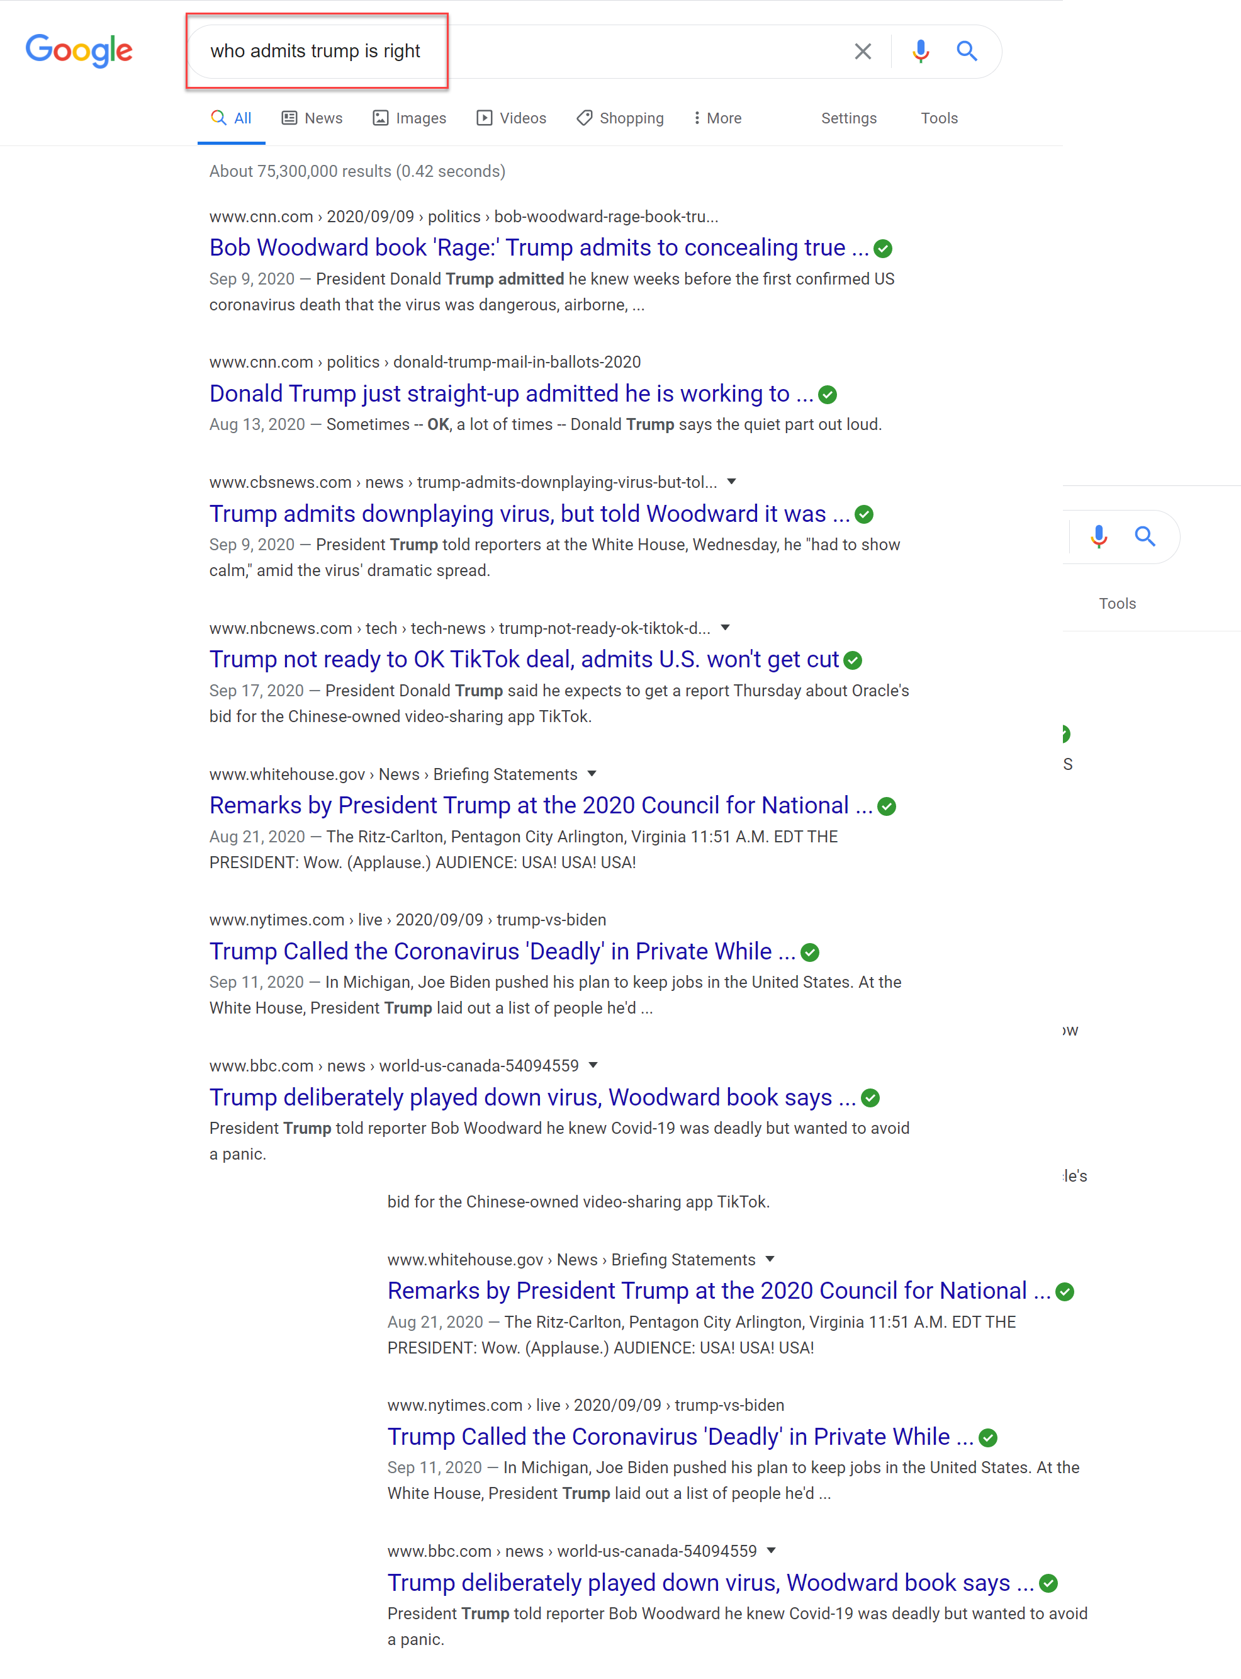Open the More search options menu
The height and width of the screenshot is (1679, 1241).
[717, 118]
